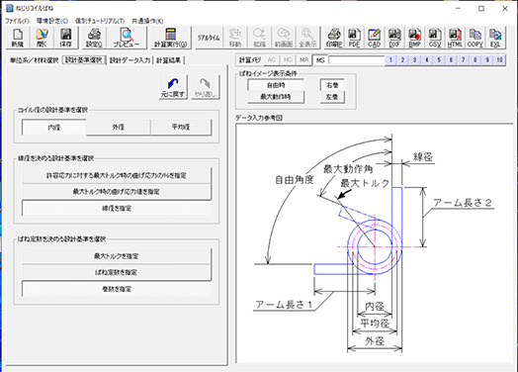Select 外径 coil diameter basis
Image resolution: width=518 pixels, height=372 pixels.
coord(118,128)
